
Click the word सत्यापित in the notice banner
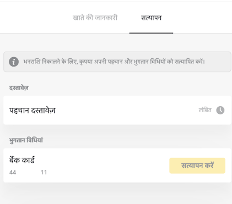[x=184, y=62]
